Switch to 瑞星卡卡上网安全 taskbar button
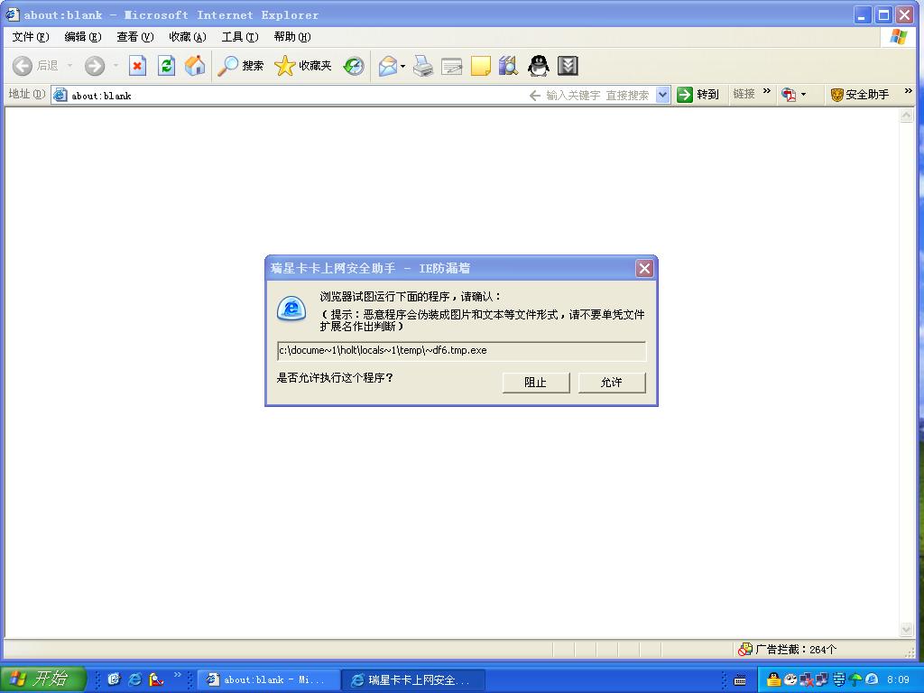Viewport: 924px width, 693px height. [x=413, y=679]
